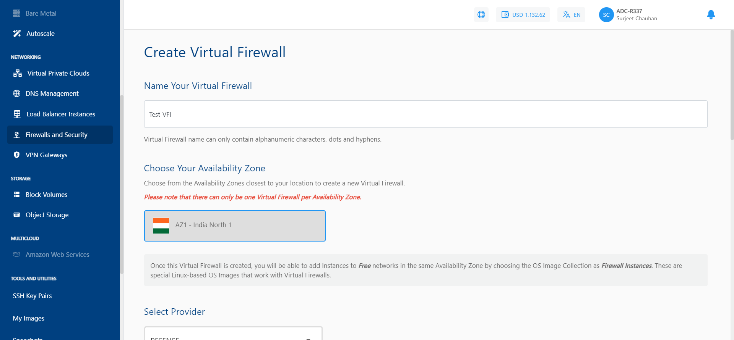Click the page vertical scrollbar
734x340 pixels.
732,84
